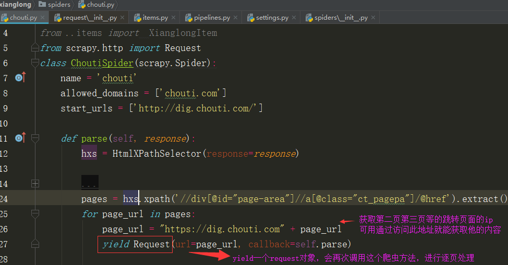Screen dimensions: 508x265
Task: Click the Python file icon on settings.py tab
Action: (x=250, y=18)
